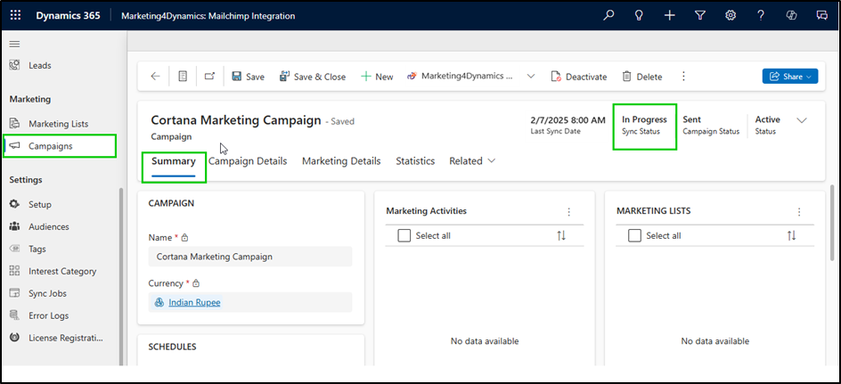Click the advanced filter funnel icon

(x=700, y=16)
